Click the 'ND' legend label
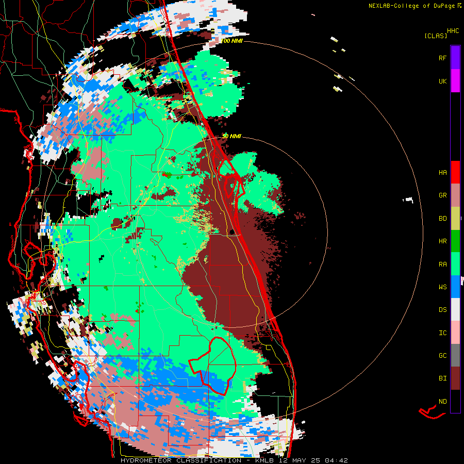 point(442,402)
